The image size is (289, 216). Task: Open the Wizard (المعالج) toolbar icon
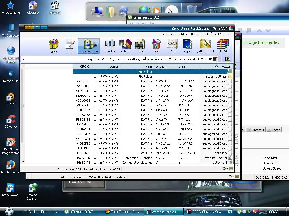click(x=126, y=46)
